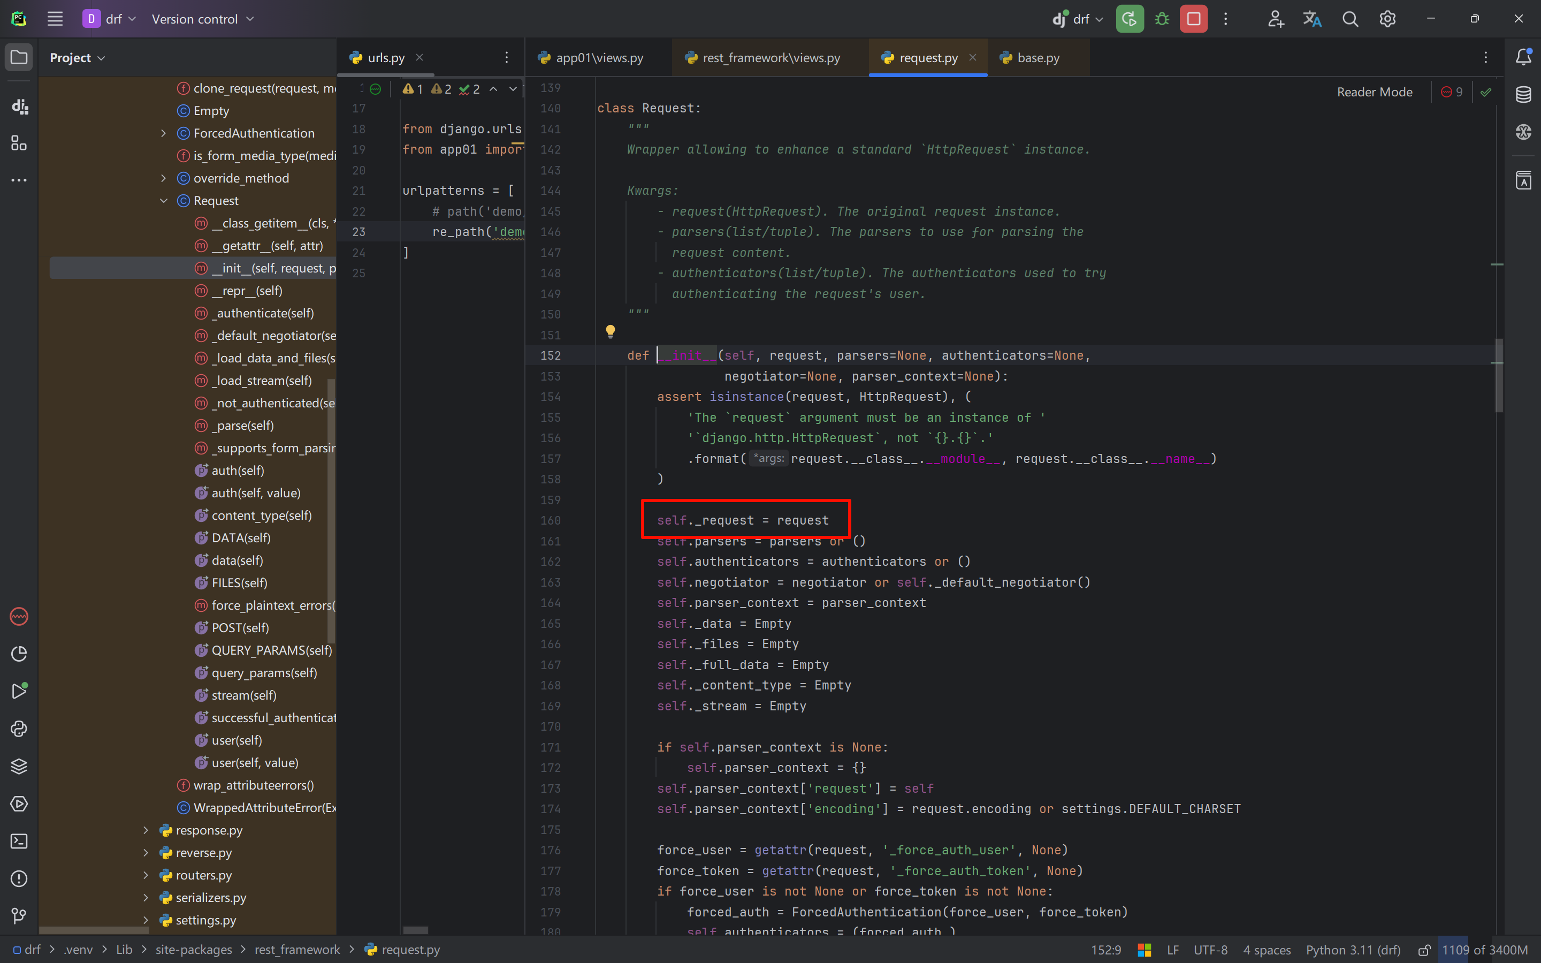This screenshot has height=963, width=1541.
Task: Open the Git tool window icon
Action: [x=19, y=916]
